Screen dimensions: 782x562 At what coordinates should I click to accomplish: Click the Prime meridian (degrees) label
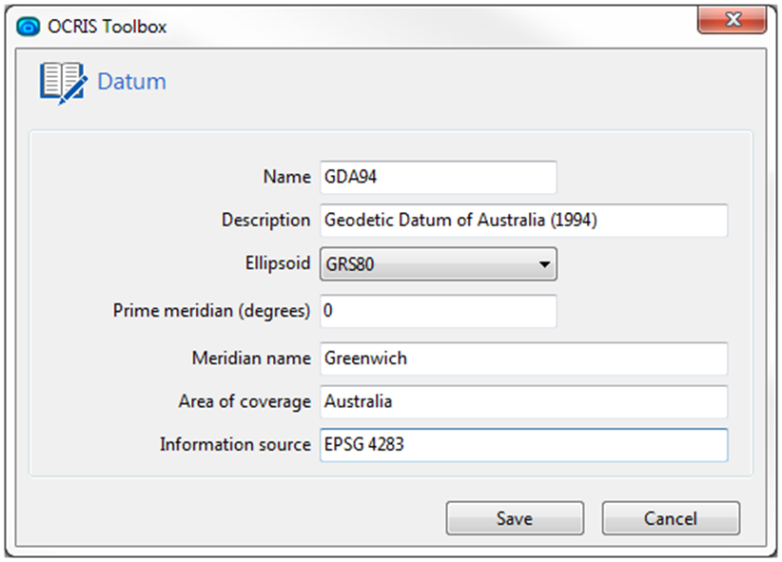point(211,311)
